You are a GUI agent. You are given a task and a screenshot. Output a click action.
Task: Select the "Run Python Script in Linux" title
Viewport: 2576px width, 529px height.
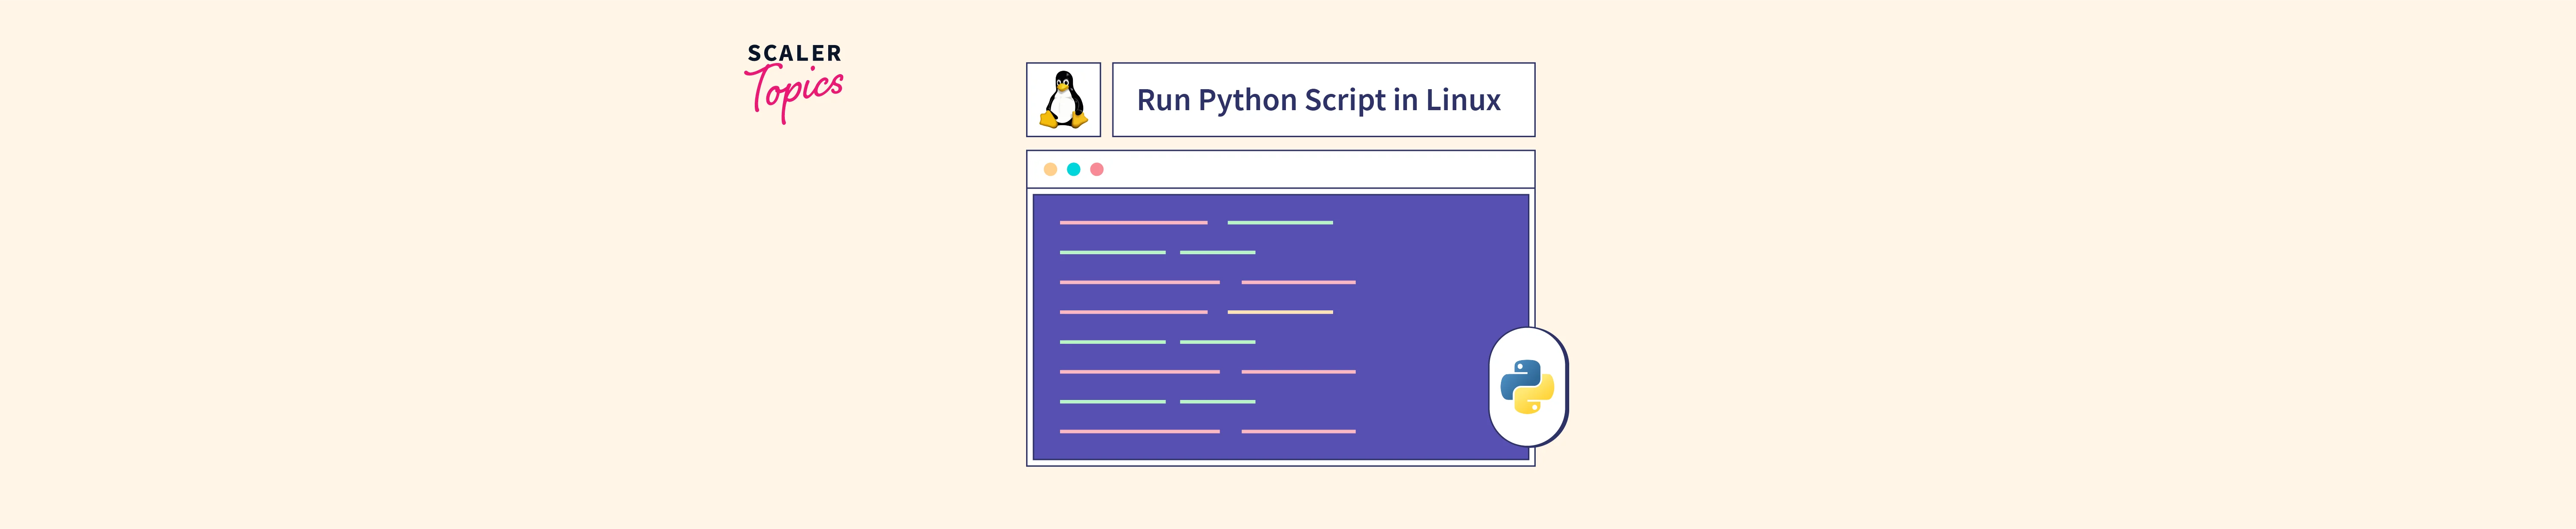click(x=1318, y=100)
